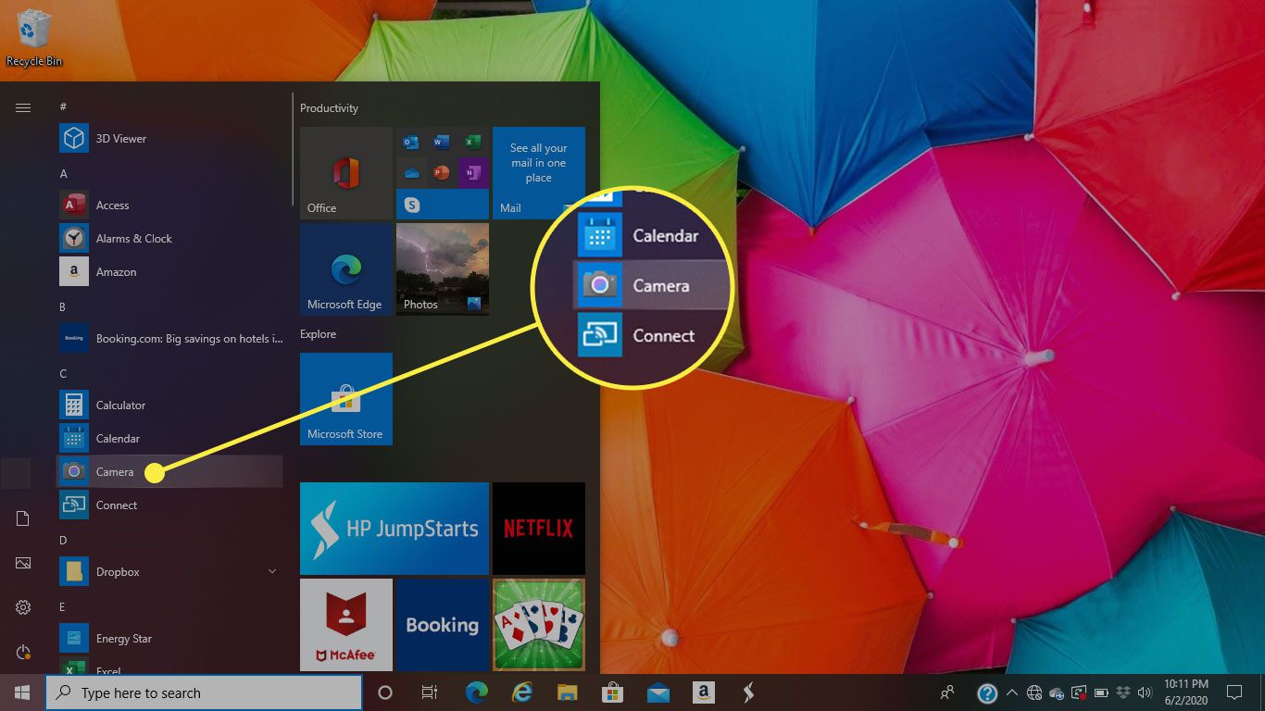The image size is (1265, 711).
Task: Click the letter D section header
Action: pyautogui.click(x=64, y=541)
